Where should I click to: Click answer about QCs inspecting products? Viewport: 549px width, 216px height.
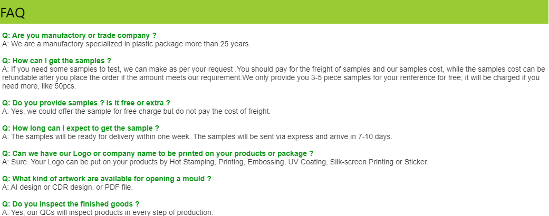pos(108,212)
